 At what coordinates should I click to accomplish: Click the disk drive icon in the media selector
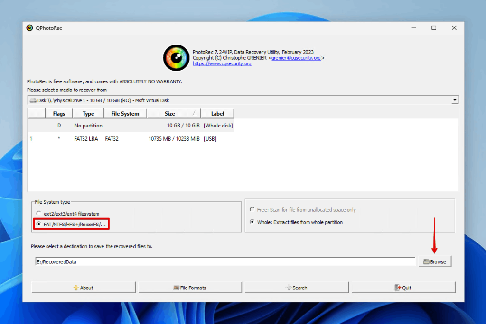(33, 100)
